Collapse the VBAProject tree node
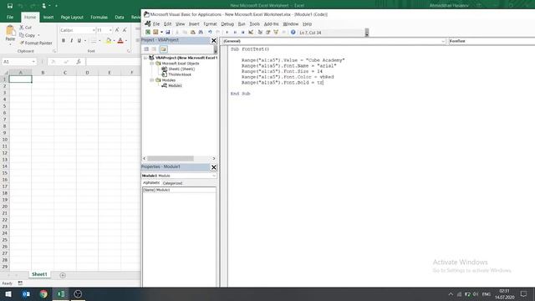This screenshot has height=301, width=535. pyautogui.click(x=145, y=58)
